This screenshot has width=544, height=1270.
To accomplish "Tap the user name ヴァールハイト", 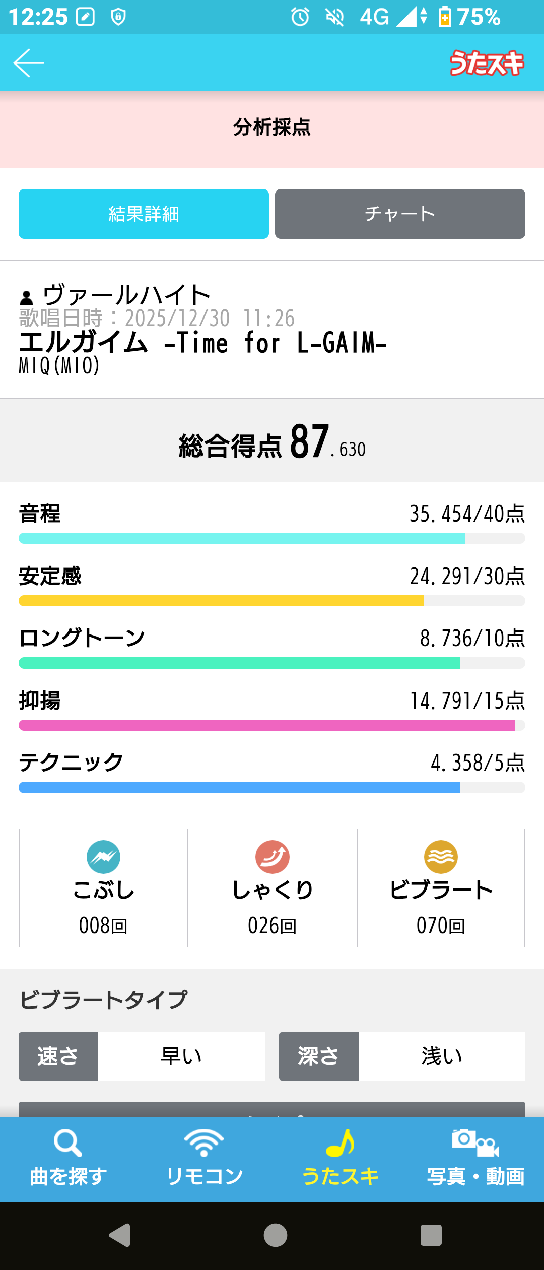I will (x=126, y=295).
